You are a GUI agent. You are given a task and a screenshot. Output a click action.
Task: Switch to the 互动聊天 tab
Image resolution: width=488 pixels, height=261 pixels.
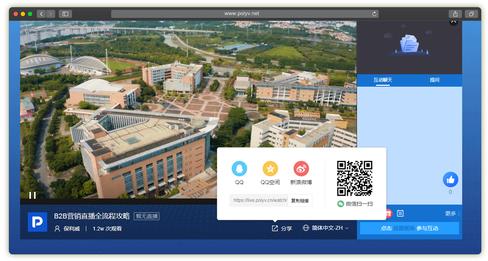(x=383, y=80)
